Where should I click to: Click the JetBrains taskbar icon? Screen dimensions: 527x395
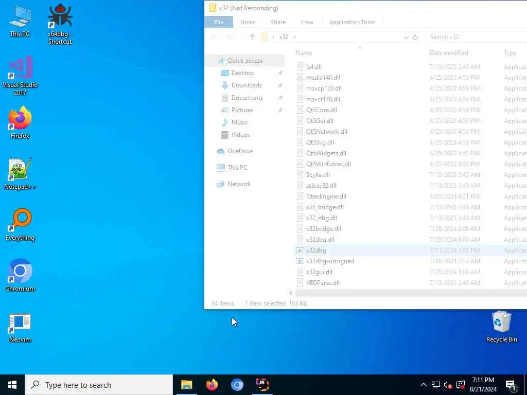point(262,385)
